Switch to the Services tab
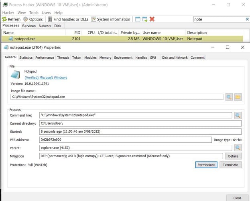Viewport: 250px width, 201px height. [29, 26]
